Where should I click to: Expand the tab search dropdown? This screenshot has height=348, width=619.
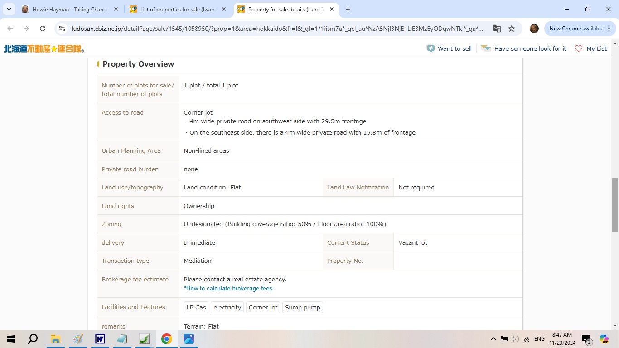(x=9, y=9)
